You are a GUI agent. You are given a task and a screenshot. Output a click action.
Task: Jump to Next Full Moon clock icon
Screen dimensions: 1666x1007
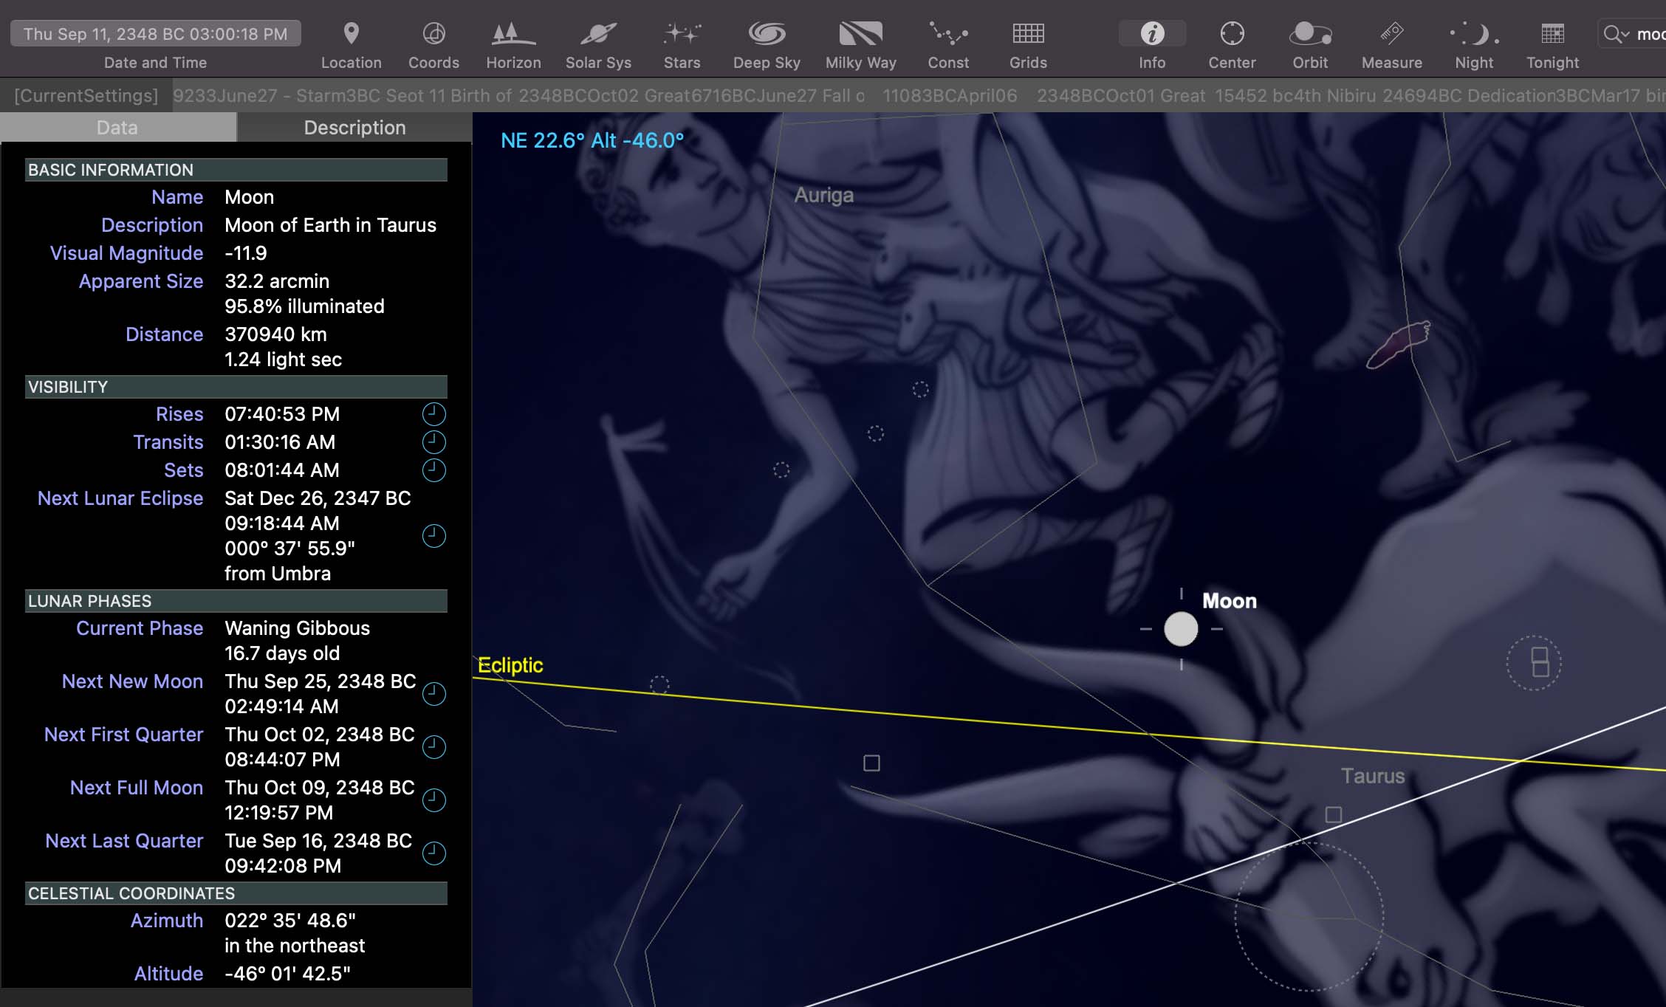tap(433, 800)
